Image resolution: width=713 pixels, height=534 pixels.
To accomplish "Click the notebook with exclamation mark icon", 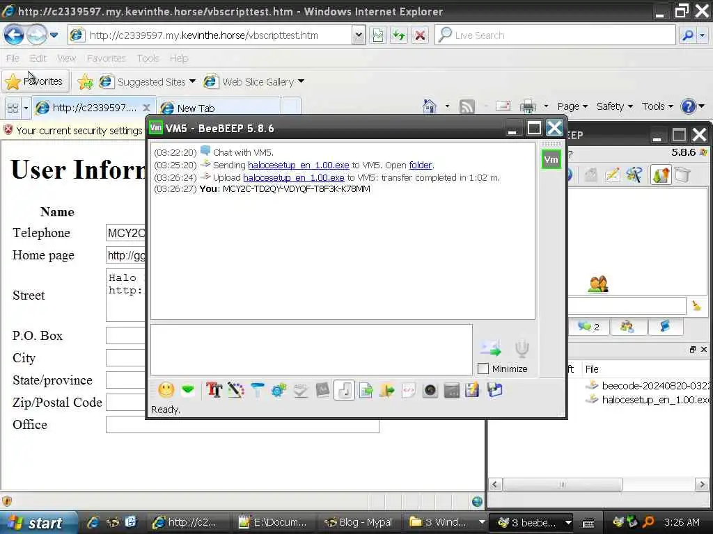I will pyautogui.click(x=473, y=390).
